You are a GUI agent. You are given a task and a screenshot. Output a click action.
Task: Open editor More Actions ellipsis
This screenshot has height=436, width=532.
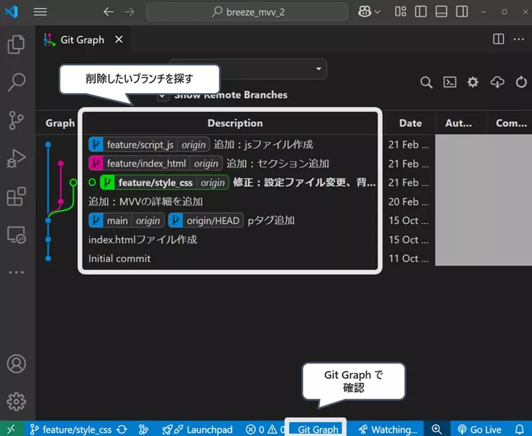click(x=519, y=39)
